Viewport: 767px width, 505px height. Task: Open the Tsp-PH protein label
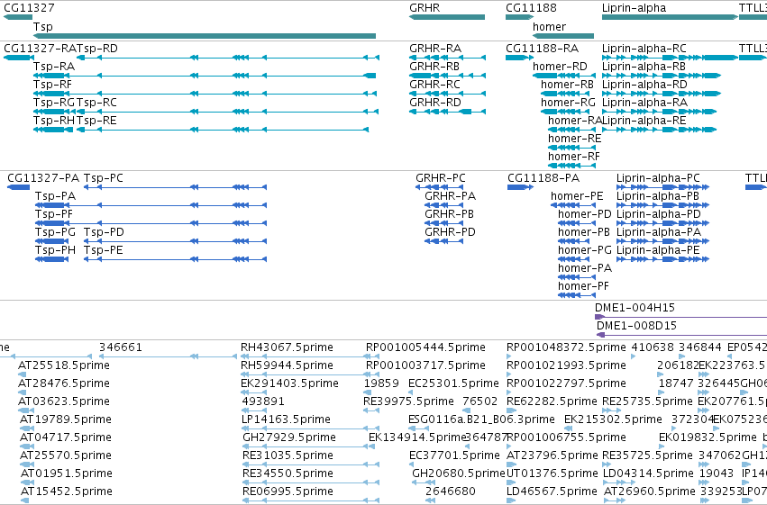[55, 250]
